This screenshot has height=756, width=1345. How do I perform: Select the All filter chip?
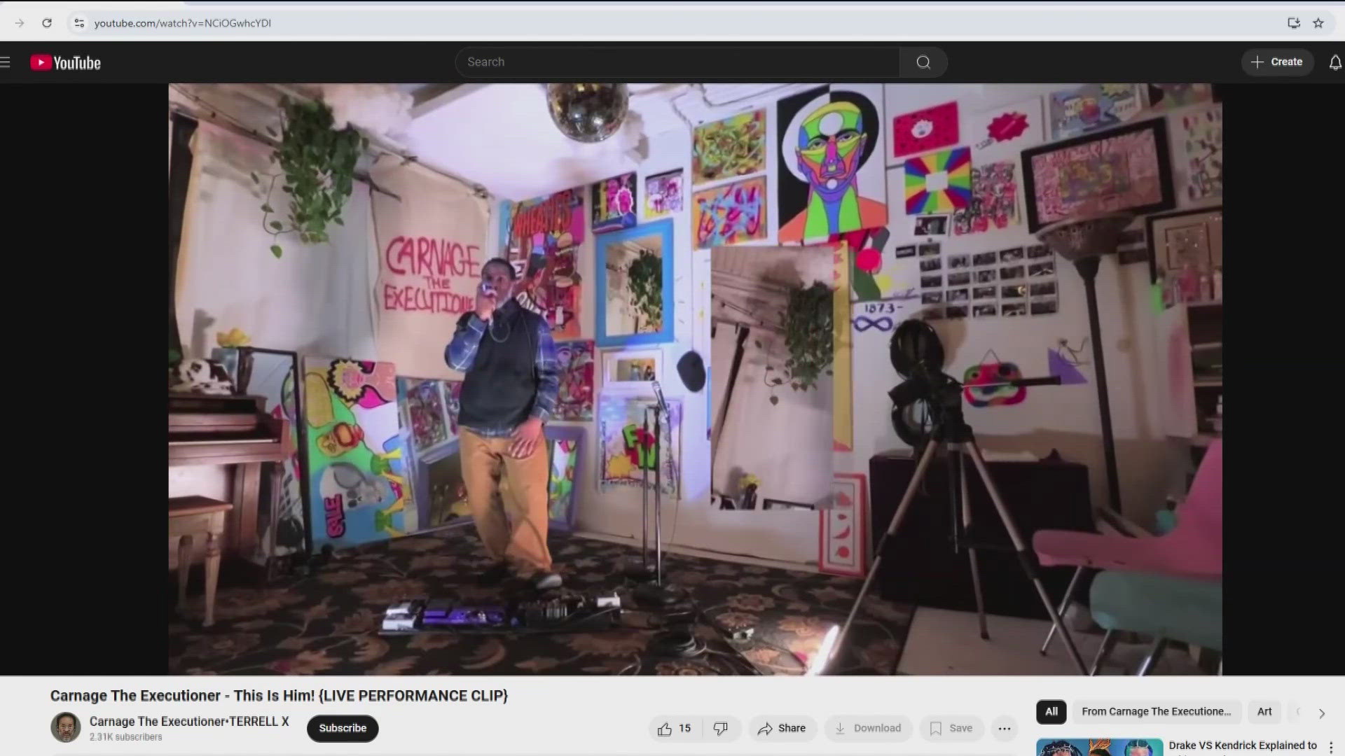[x=1051, y=712]
